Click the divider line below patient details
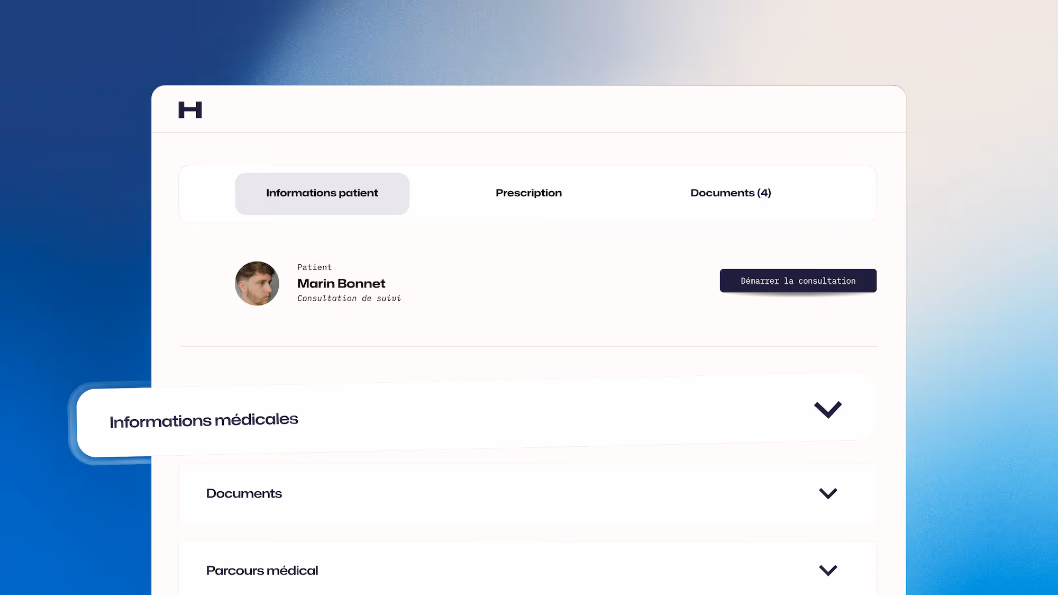 [529, 346]
